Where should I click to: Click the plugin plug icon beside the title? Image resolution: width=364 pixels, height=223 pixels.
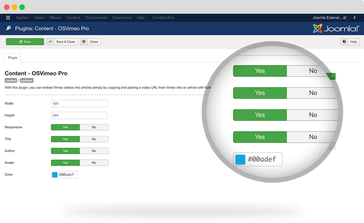click(9, 28)
